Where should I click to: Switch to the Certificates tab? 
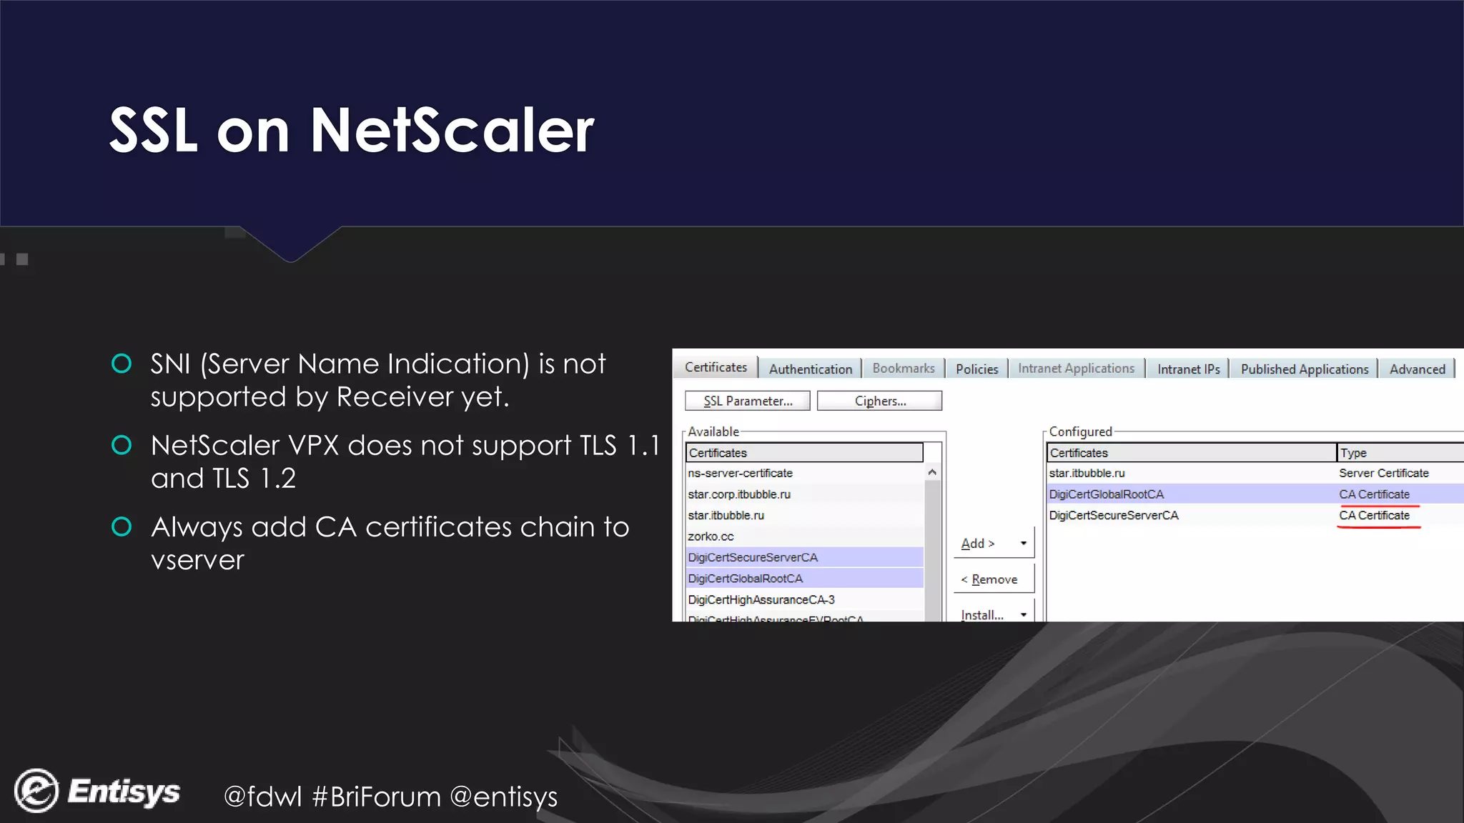716,367
